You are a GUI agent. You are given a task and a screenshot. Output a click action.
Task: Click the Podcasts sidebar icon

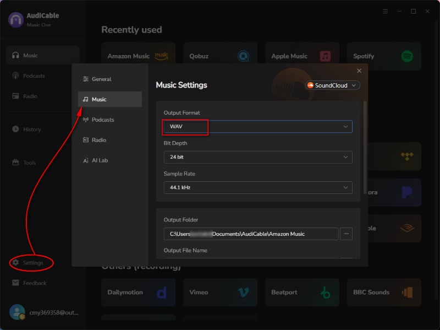15,75
